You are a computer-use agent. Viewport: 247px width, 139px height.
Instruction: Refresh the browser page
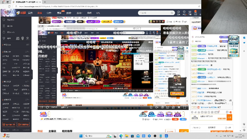[x=9, y=6]
